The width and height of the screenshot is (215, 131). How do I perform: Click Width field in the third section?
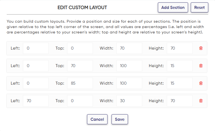tap(129, 83)
